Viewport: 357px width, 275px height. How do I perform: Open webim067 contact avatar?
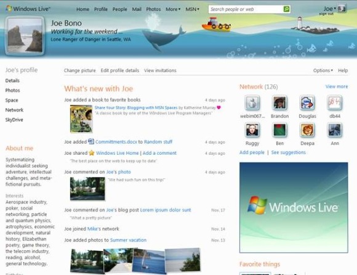252,103
